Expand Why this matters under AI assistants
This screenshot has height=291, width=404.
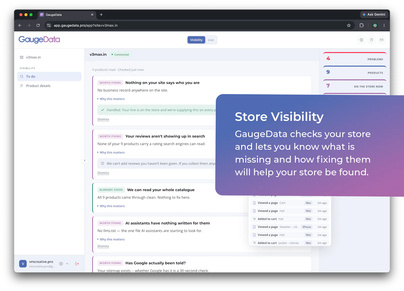point(111,239)
